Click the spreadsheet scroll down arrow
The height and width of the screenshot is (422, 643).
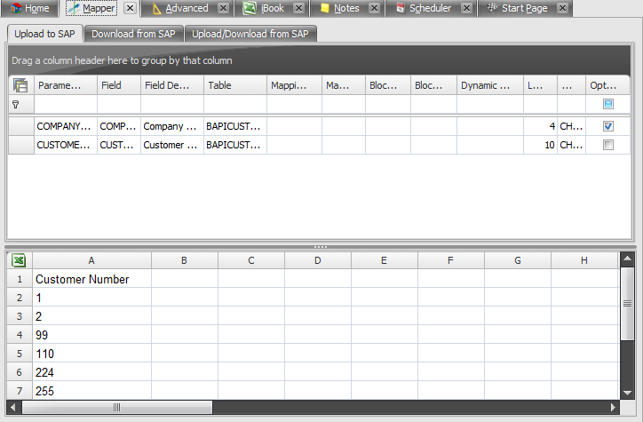[627, 394]
